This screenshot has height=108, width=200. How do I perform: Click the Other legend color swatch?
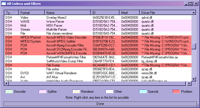pyautogui.click(x=109, y=92)
